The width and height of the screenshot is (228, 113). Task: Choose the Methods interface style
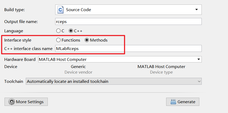point(87,40)
